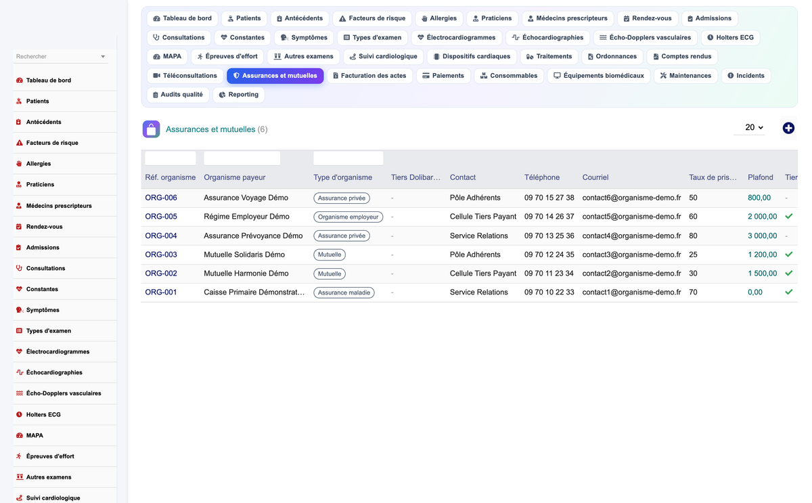
Task: Open organisme ORG-003 link
Action: (161, 255)
